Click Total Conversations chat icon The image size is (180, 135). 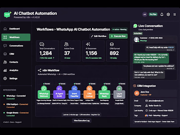(x=42, y=44)
